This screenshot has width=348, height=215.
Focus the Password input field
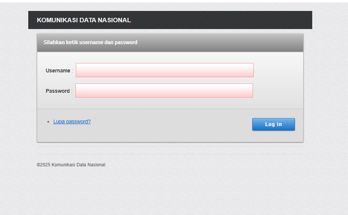(x=164, y=91)
